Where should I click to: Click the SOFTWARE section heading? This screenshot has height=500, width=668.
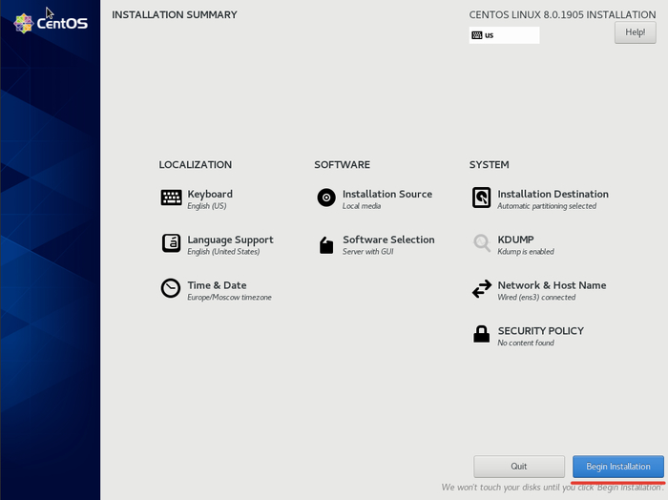coord(342,164)
